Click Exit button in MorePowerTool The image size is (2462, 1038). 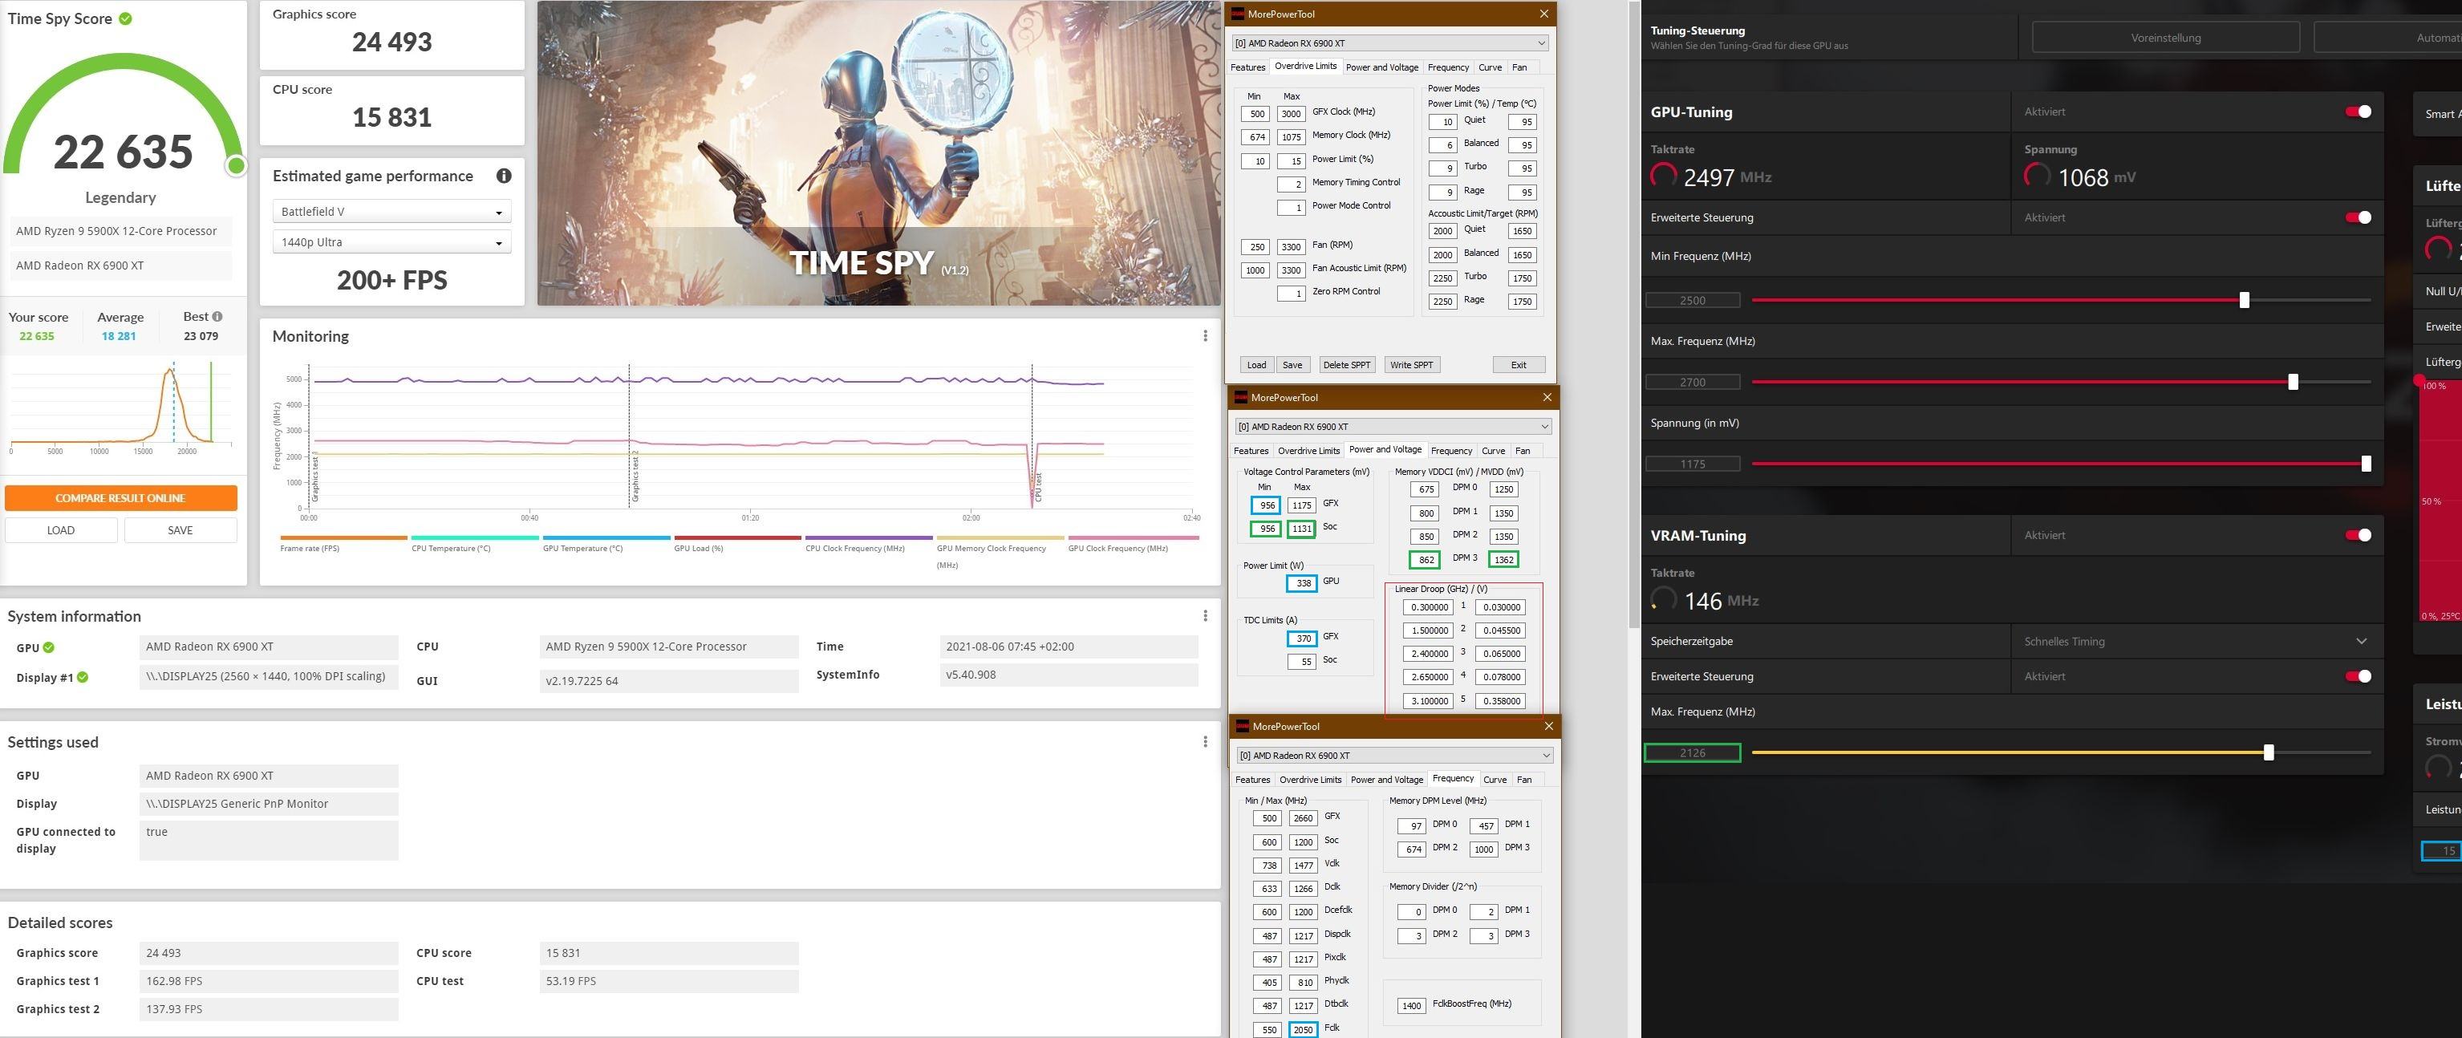(1519, 365)
